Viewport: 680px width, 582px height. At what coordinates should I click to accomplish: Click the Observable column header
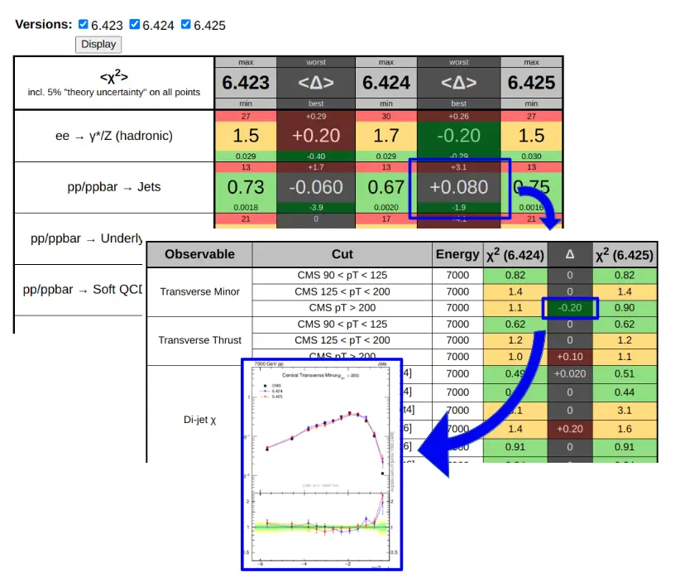[199, 254]
